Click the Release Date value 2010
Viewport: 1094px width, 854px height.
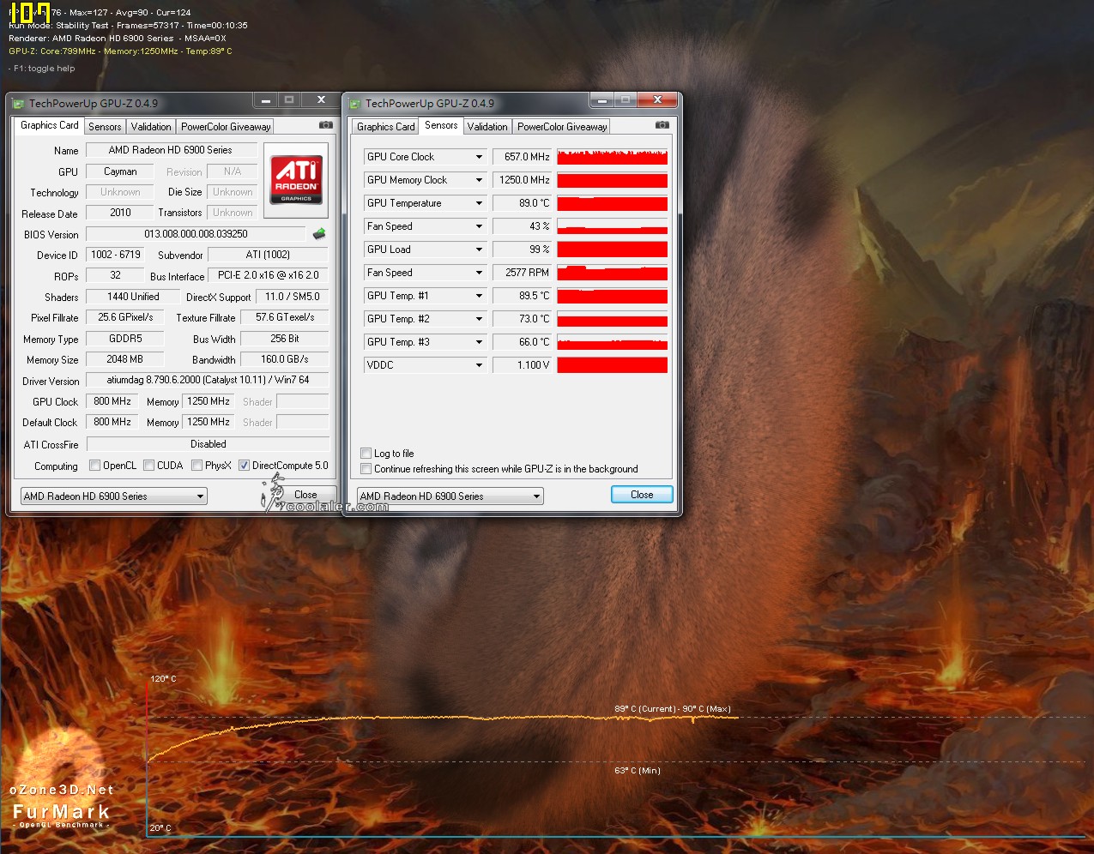[x=120, y=213]
